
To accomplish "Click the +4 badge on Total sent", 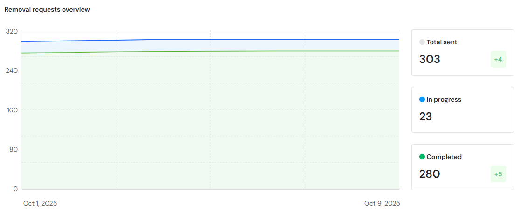I will (498, 59).
